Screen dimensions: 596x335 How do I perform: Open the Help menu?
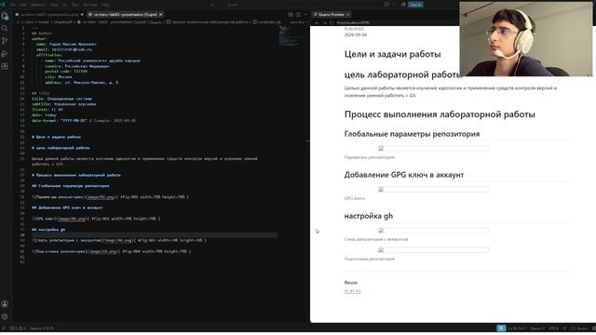click(105, 5)
